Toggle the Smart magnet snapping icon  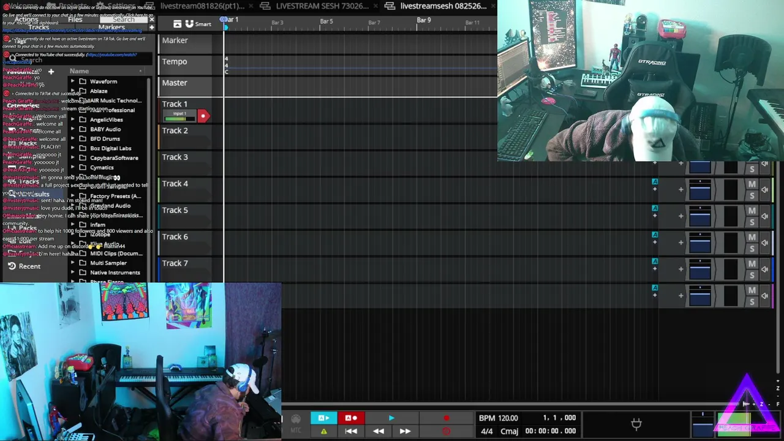(x=189, y=24)
